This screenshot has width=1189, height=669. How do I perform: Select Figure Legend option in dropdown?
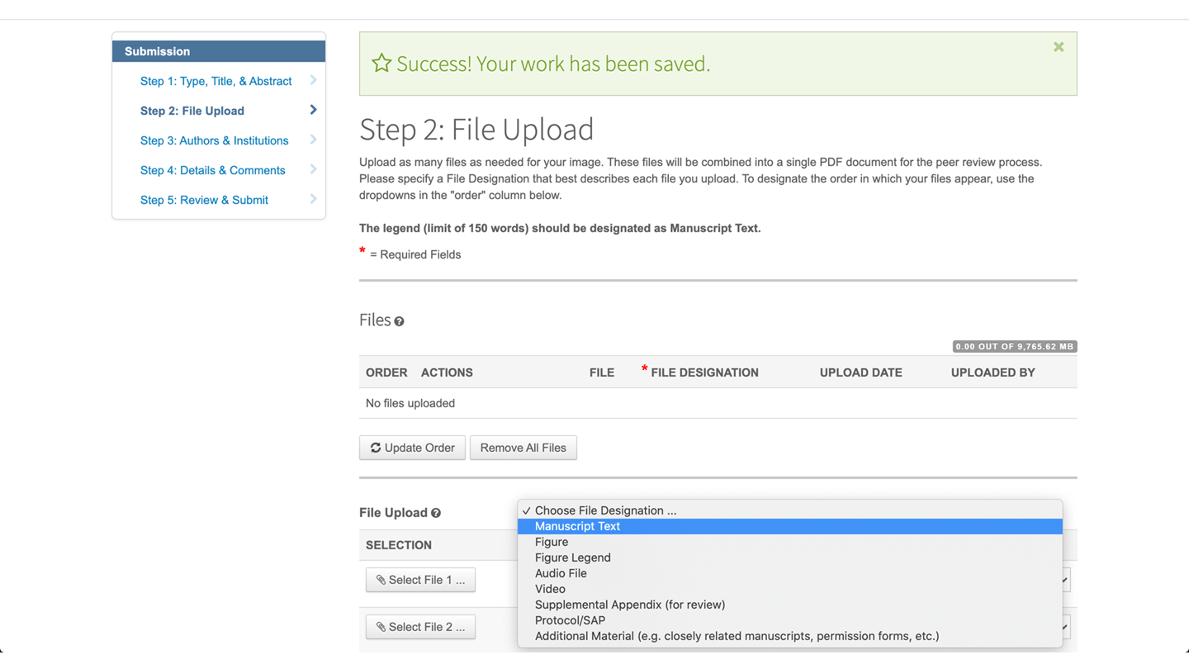click(572, 557)
